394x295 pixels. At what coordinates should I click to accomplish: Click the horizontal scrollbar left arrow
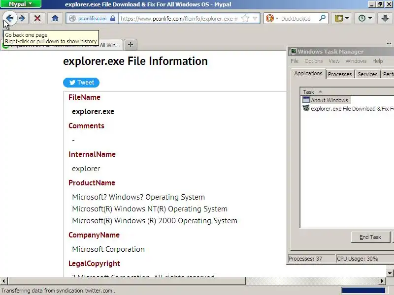click(3, 281)
